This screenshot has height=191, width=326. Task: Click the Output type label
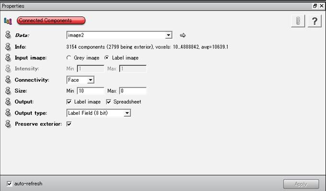31,113
